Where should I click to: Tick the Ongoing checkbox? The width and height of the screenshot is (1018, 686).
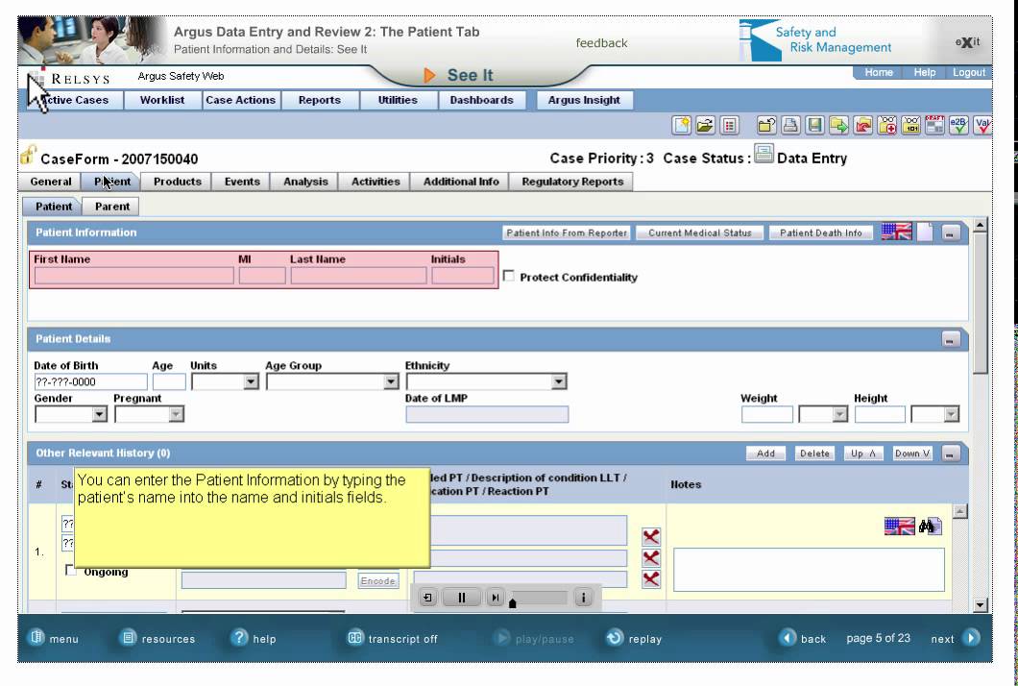pyautogui.click(x=71, y=571)
